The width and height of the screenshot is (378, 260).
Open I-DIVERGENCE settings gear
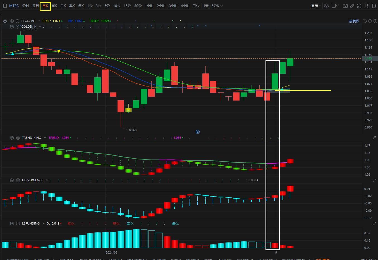coord(12,180)
